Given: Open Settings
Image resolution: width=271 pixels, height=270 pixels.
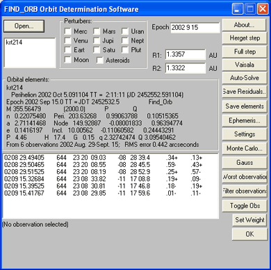Looking at the screenshot, I should click(245, 134).
